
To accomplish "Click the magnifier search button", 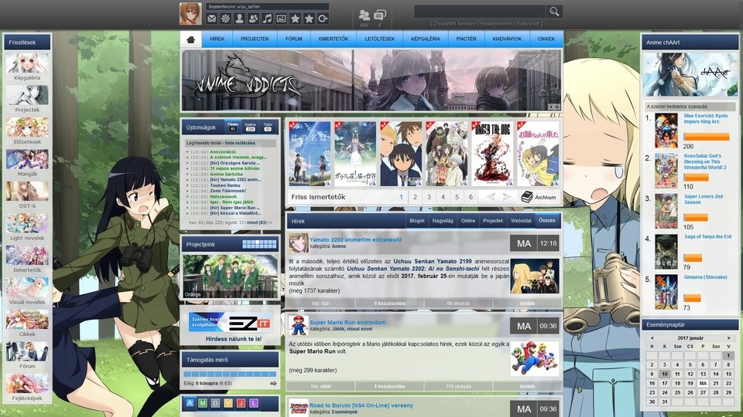I will (554, 12).
